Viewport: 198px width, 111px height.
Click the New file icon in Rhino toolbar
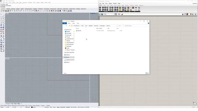coord(2,11)
